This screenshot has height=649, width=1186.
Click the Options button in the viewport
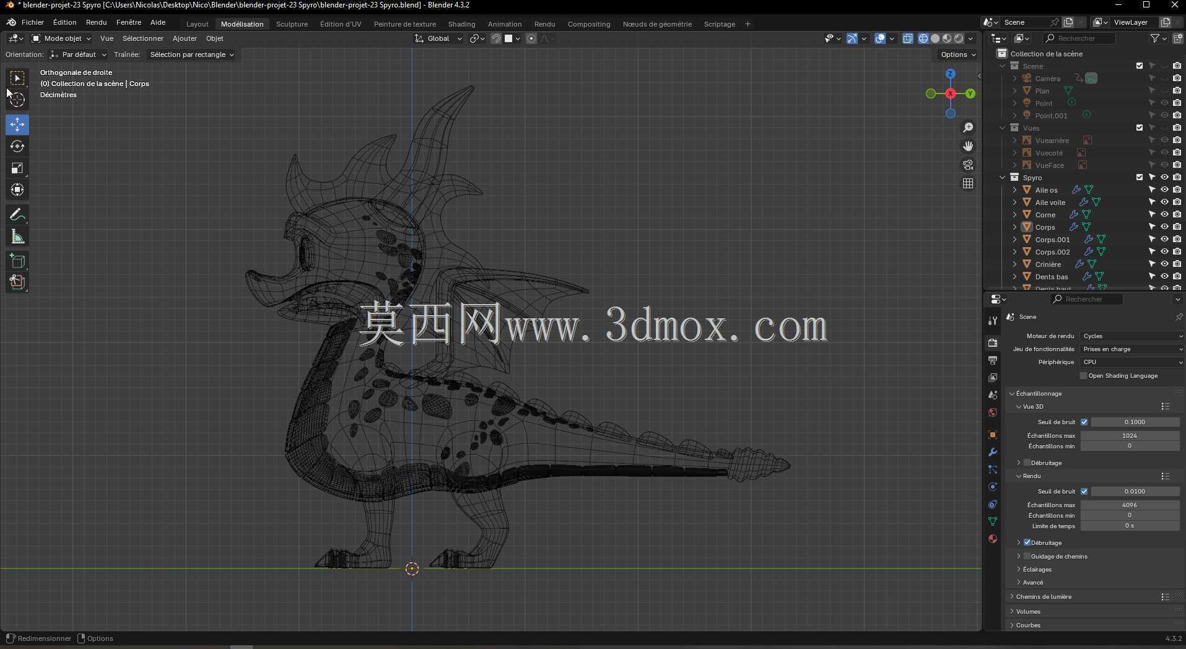(957, 54)
